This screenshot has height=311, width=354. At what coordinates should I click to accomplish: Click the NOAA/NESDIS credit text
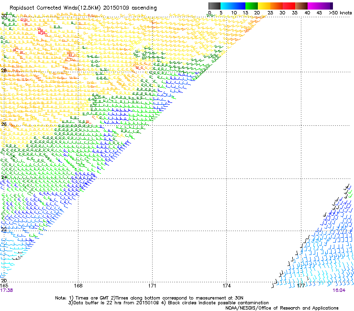pyautogui.click(x=282, y=308)
